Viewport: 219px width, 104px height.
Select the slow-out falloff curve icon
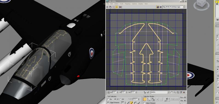click(x=135, y=103)
